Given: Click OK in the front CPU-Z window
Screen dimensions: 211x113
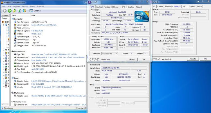Looking at the screenshot, I should [x=144, y=59].
